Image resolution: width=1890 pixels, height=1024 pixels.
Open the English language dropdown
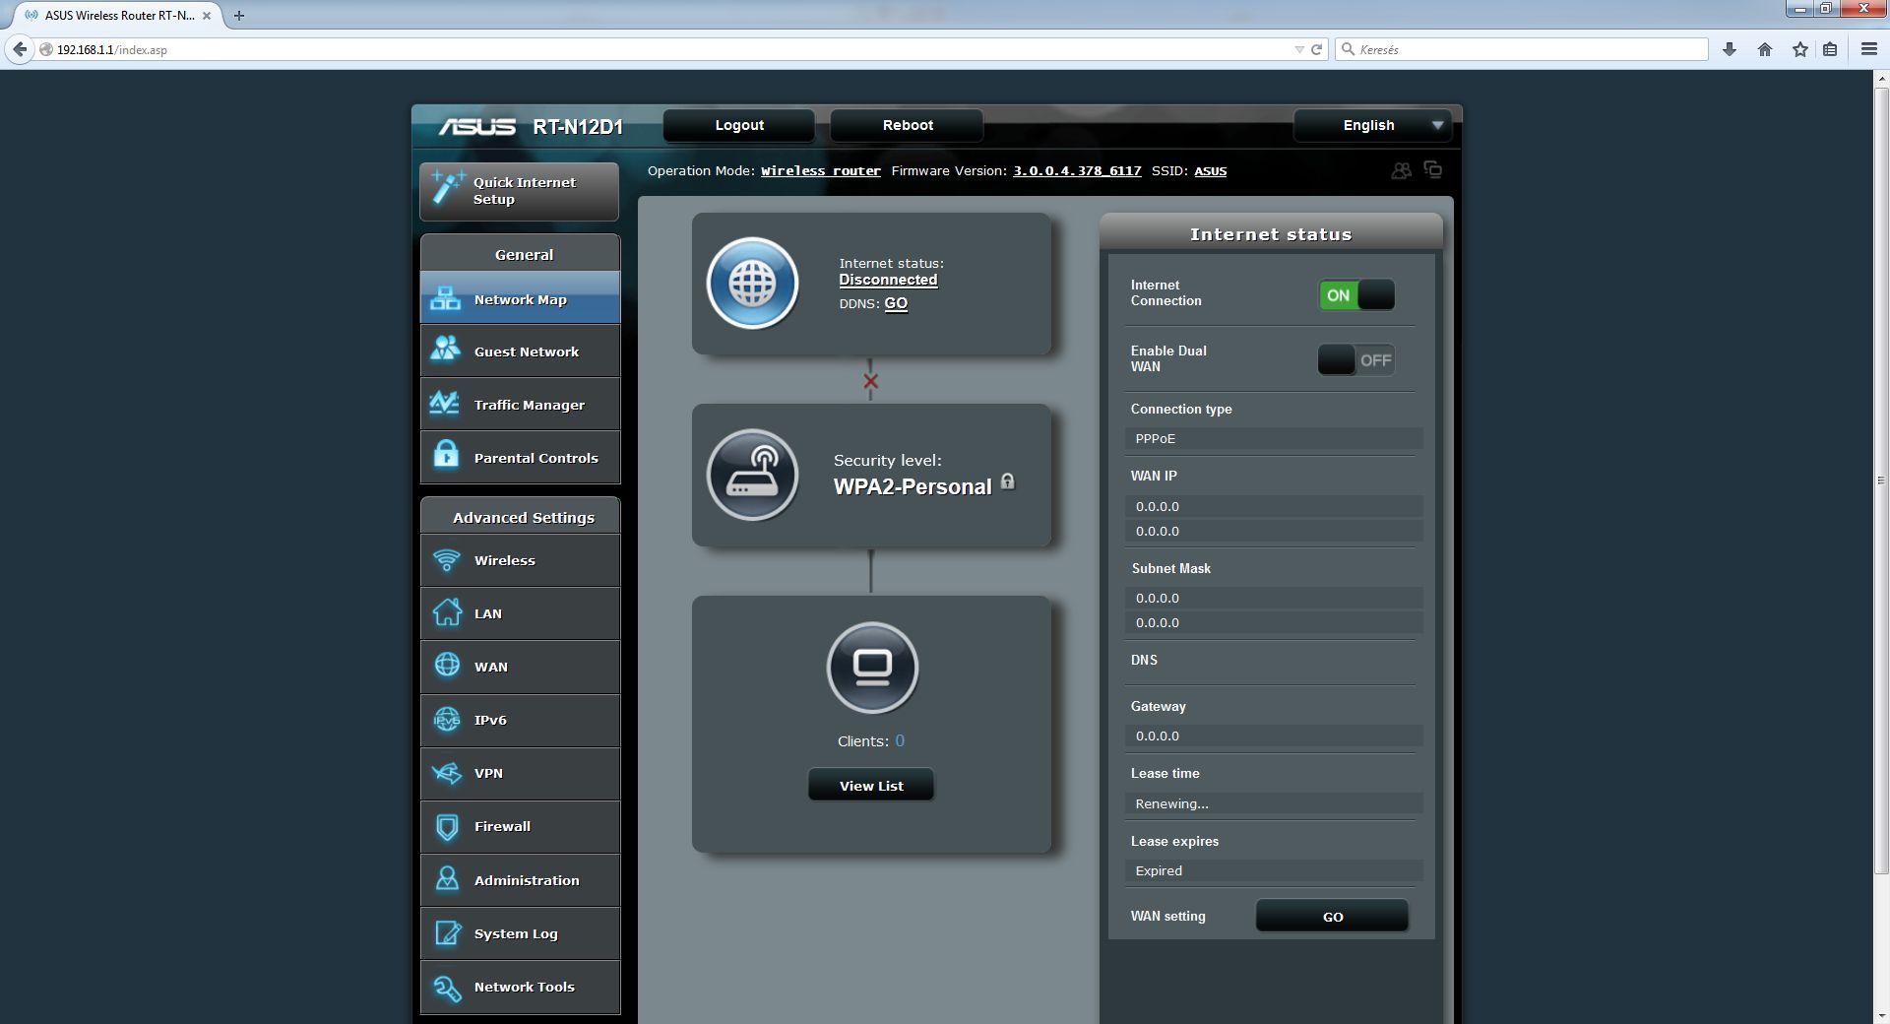1372,125
